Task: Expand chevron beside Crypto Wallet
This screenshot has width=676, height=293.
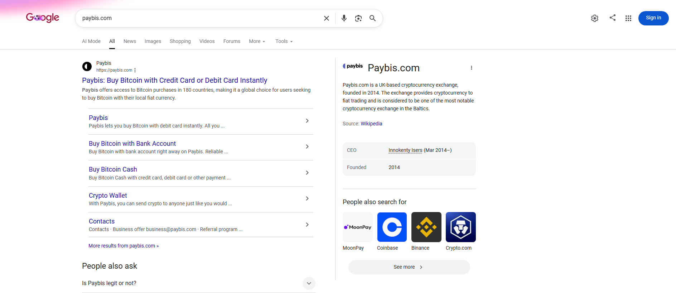Action: (x=307, y=198)
